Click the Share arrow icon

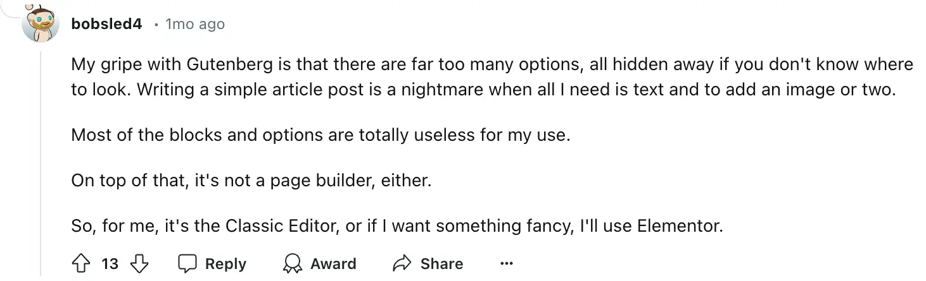pos(402,263)
